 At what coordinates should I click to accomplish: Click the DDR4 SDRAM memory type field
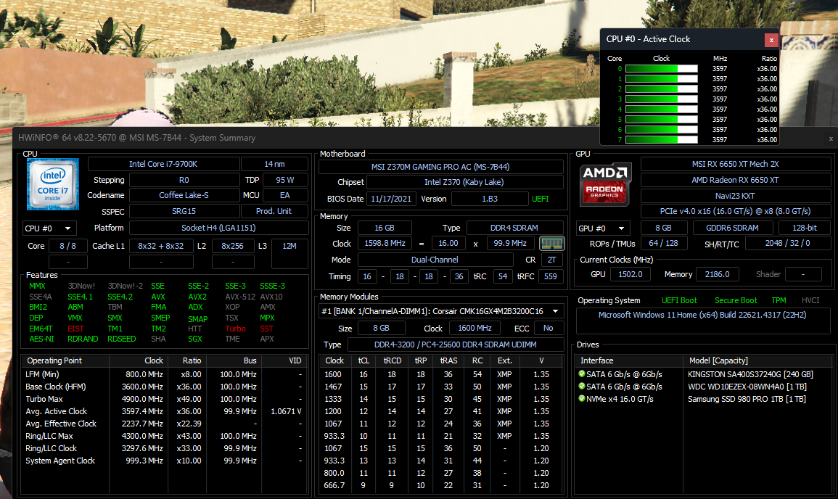[514, 228]
